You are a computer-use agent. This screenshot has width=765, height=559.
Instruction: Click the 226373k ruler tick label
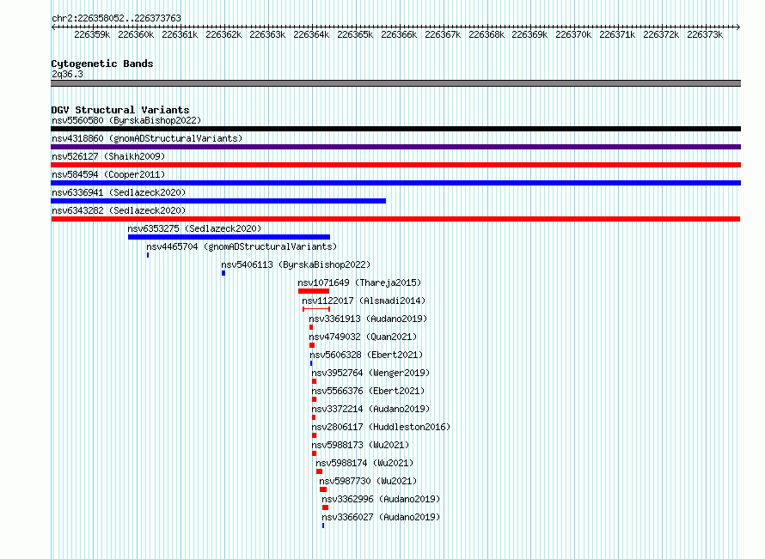point(705,35)
